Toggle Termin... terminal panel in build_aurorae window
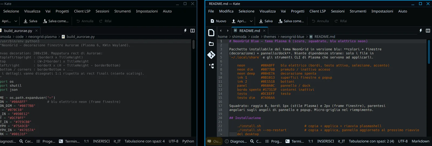 (x=69, y=141)
